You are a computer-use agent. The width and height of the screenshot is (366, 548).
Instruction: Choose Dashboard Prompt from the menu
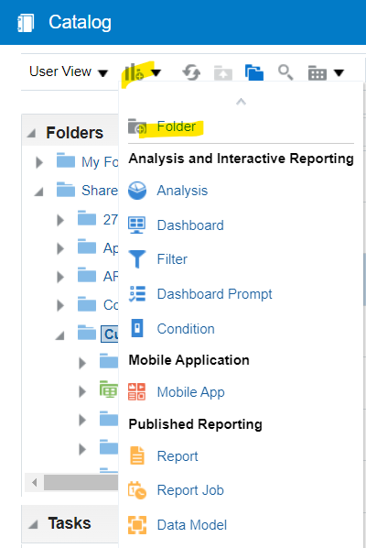pyautogui.click(x=215, y=294)
